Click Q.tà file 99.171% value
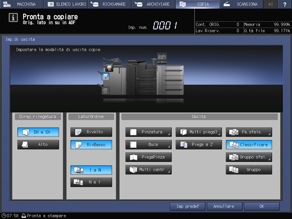This screenshot has width=292, height=219. pos(282,30)
